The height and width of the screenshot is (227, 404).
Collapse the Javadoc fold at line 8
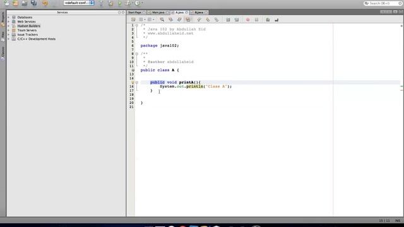pyautogui.click(x=137, y=54)
